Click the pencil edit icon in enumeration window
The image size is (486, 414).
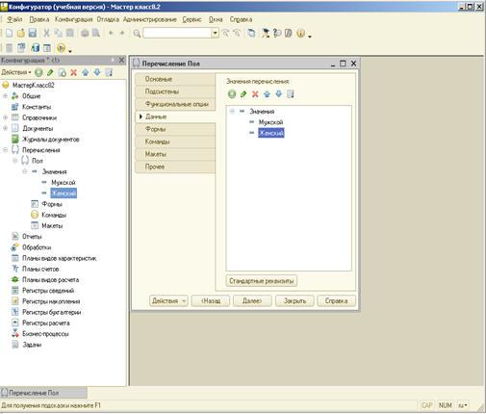[x=243, y=94]
